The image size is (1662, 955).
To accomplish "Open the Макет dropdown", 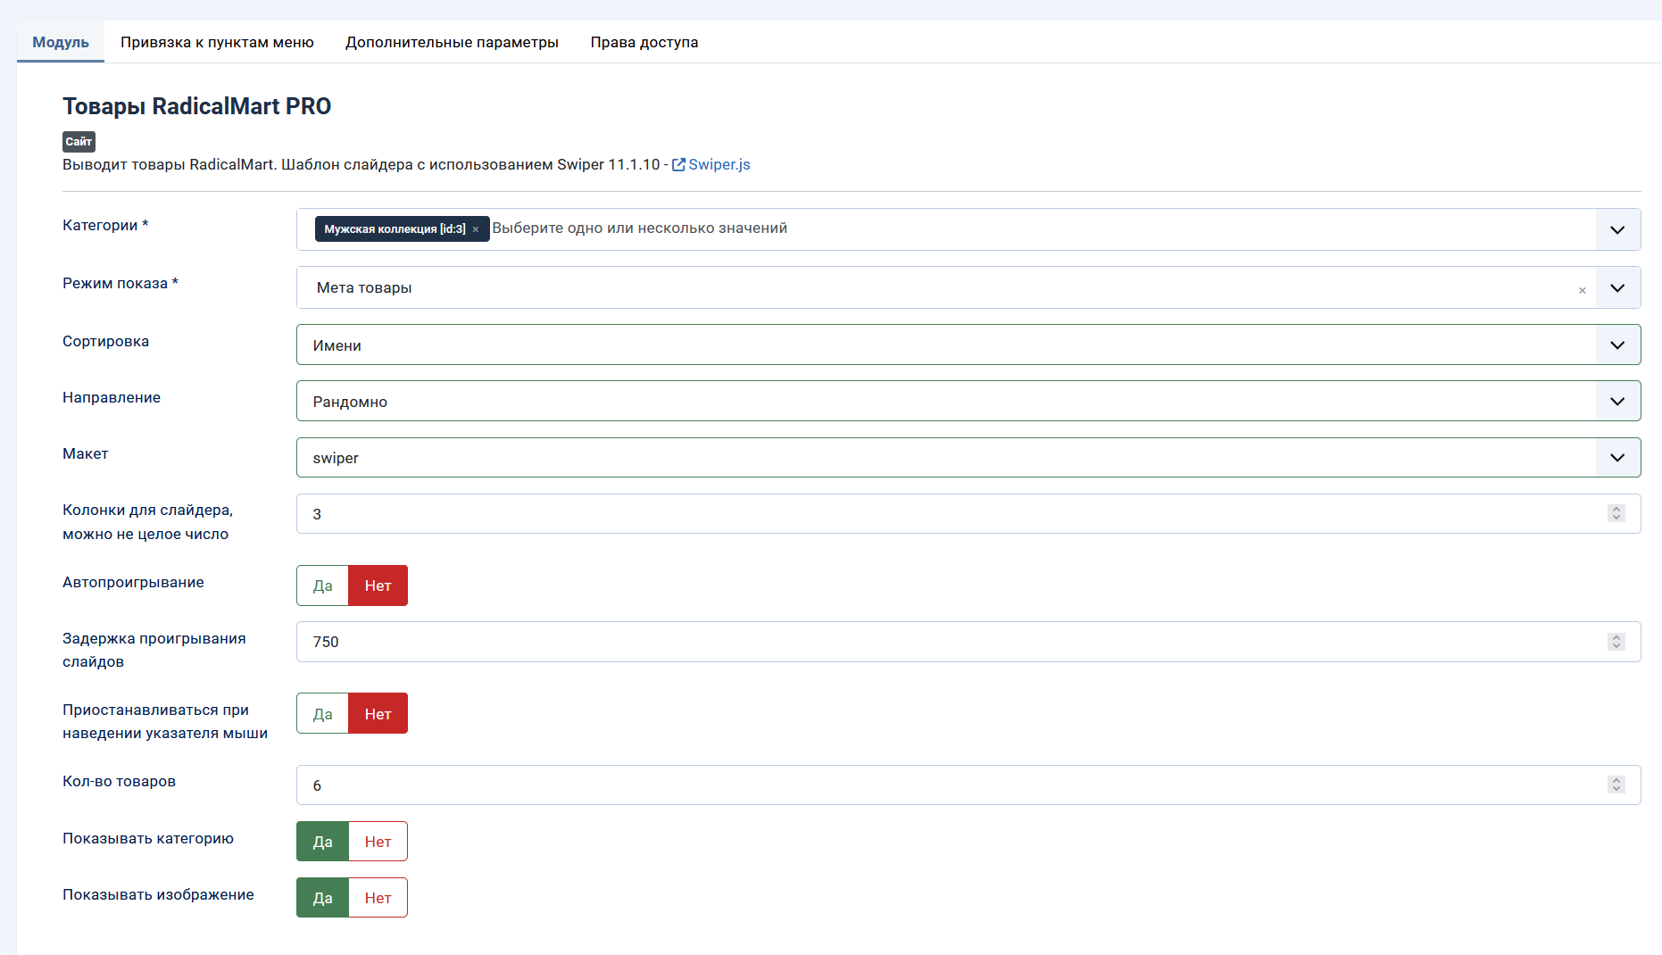I will (x=968, y=457).
